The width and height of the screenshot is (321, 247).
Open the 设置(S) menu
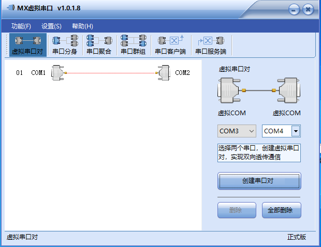[51, 26]
